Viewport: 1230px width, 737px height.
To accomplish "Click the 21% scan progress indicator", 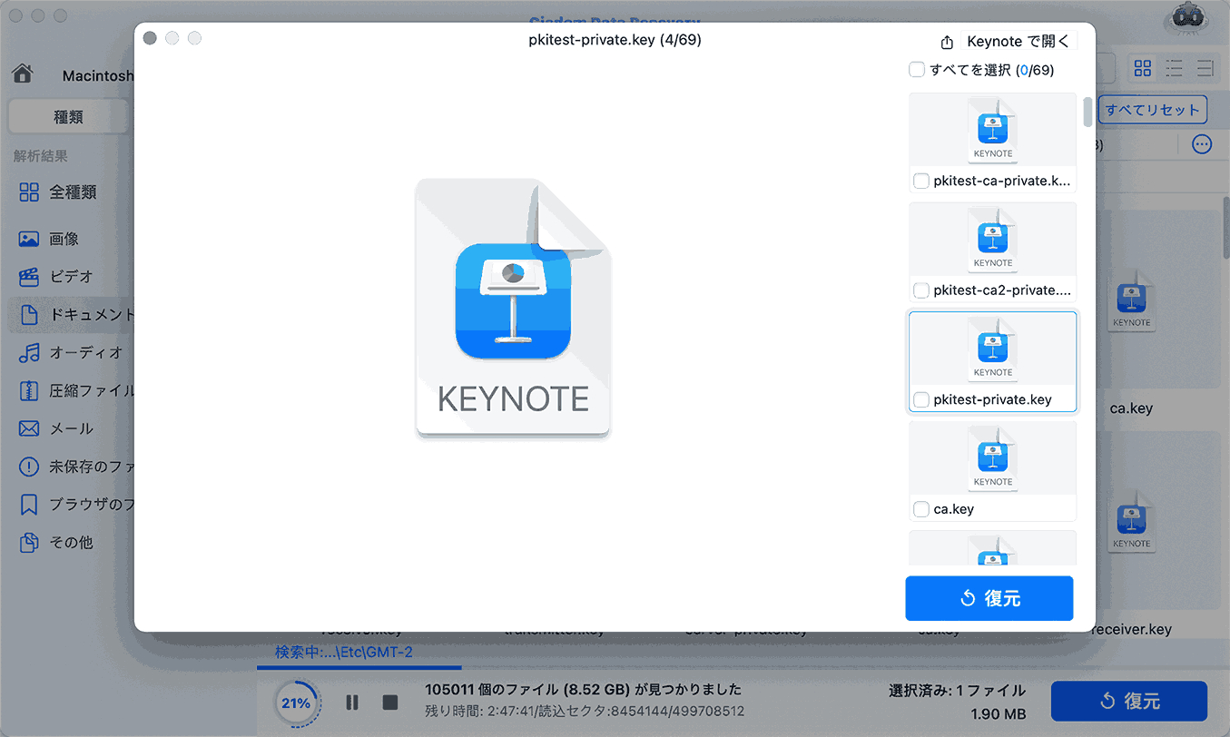I will pyautogui.click(x=296, y=703).
